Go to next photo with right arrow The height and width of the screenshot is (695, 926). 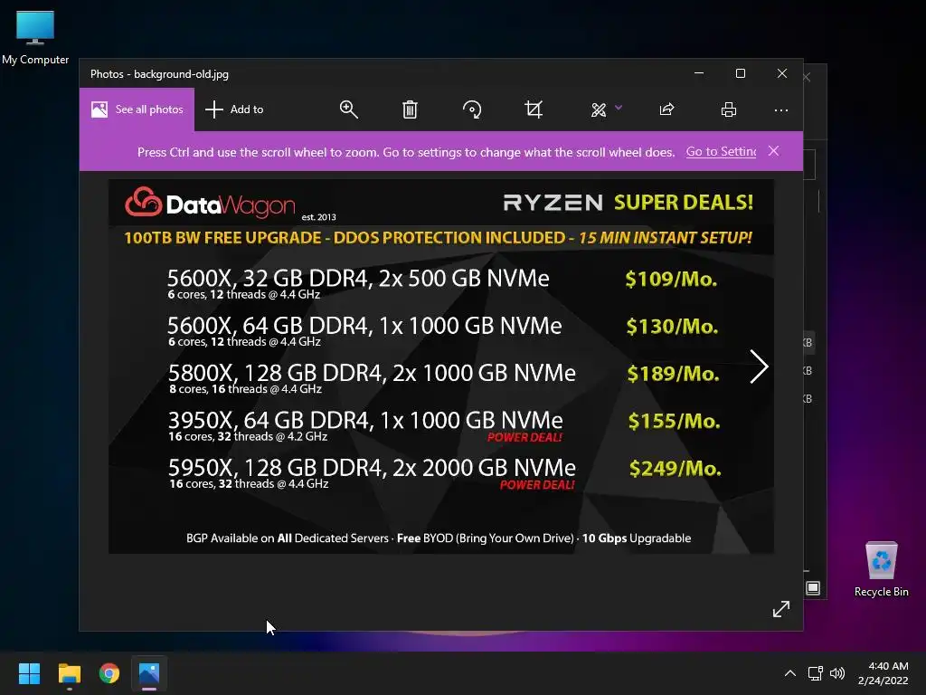759,367
